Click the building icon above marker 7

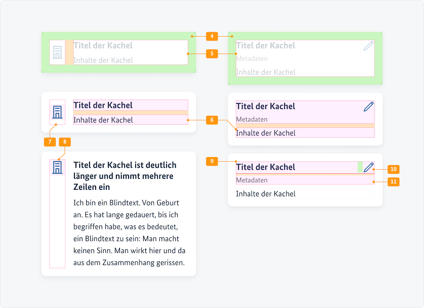click(57, 112)
